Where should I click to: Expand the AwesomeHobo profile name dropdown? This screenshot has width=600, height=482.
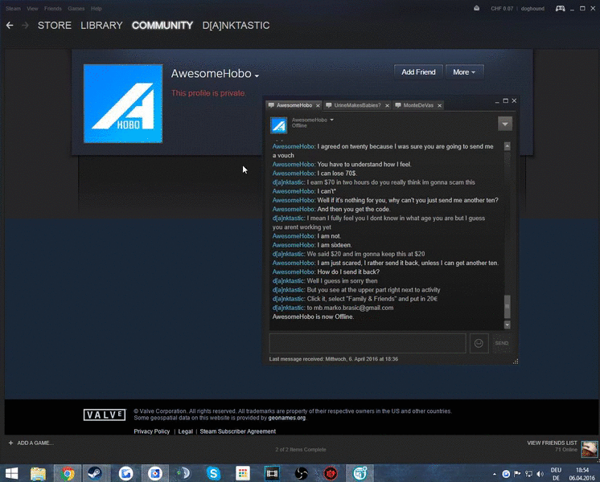(x=257, y=76)
